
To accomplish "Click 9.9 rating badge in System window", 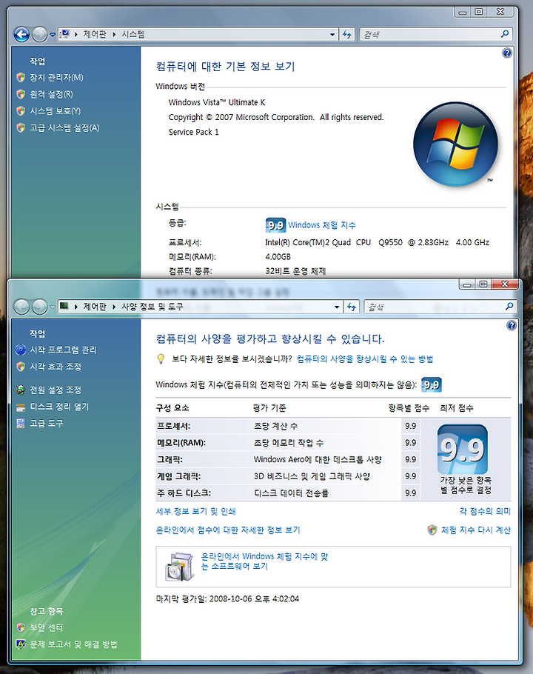I will point(275,225).
